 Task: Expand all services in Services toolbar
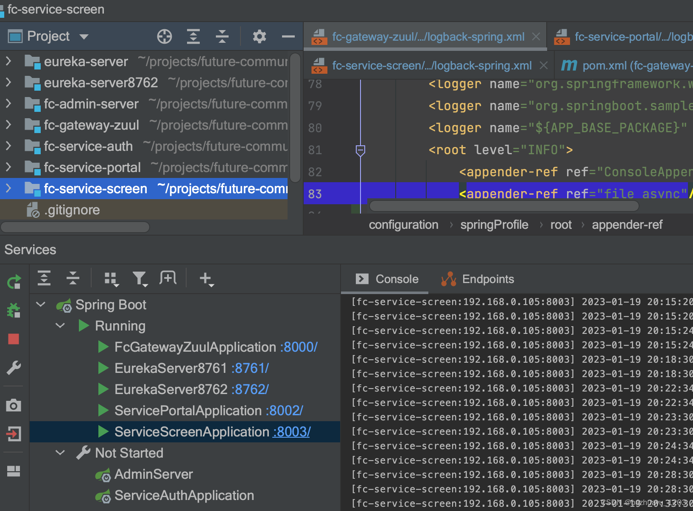[x=44, y=278]
